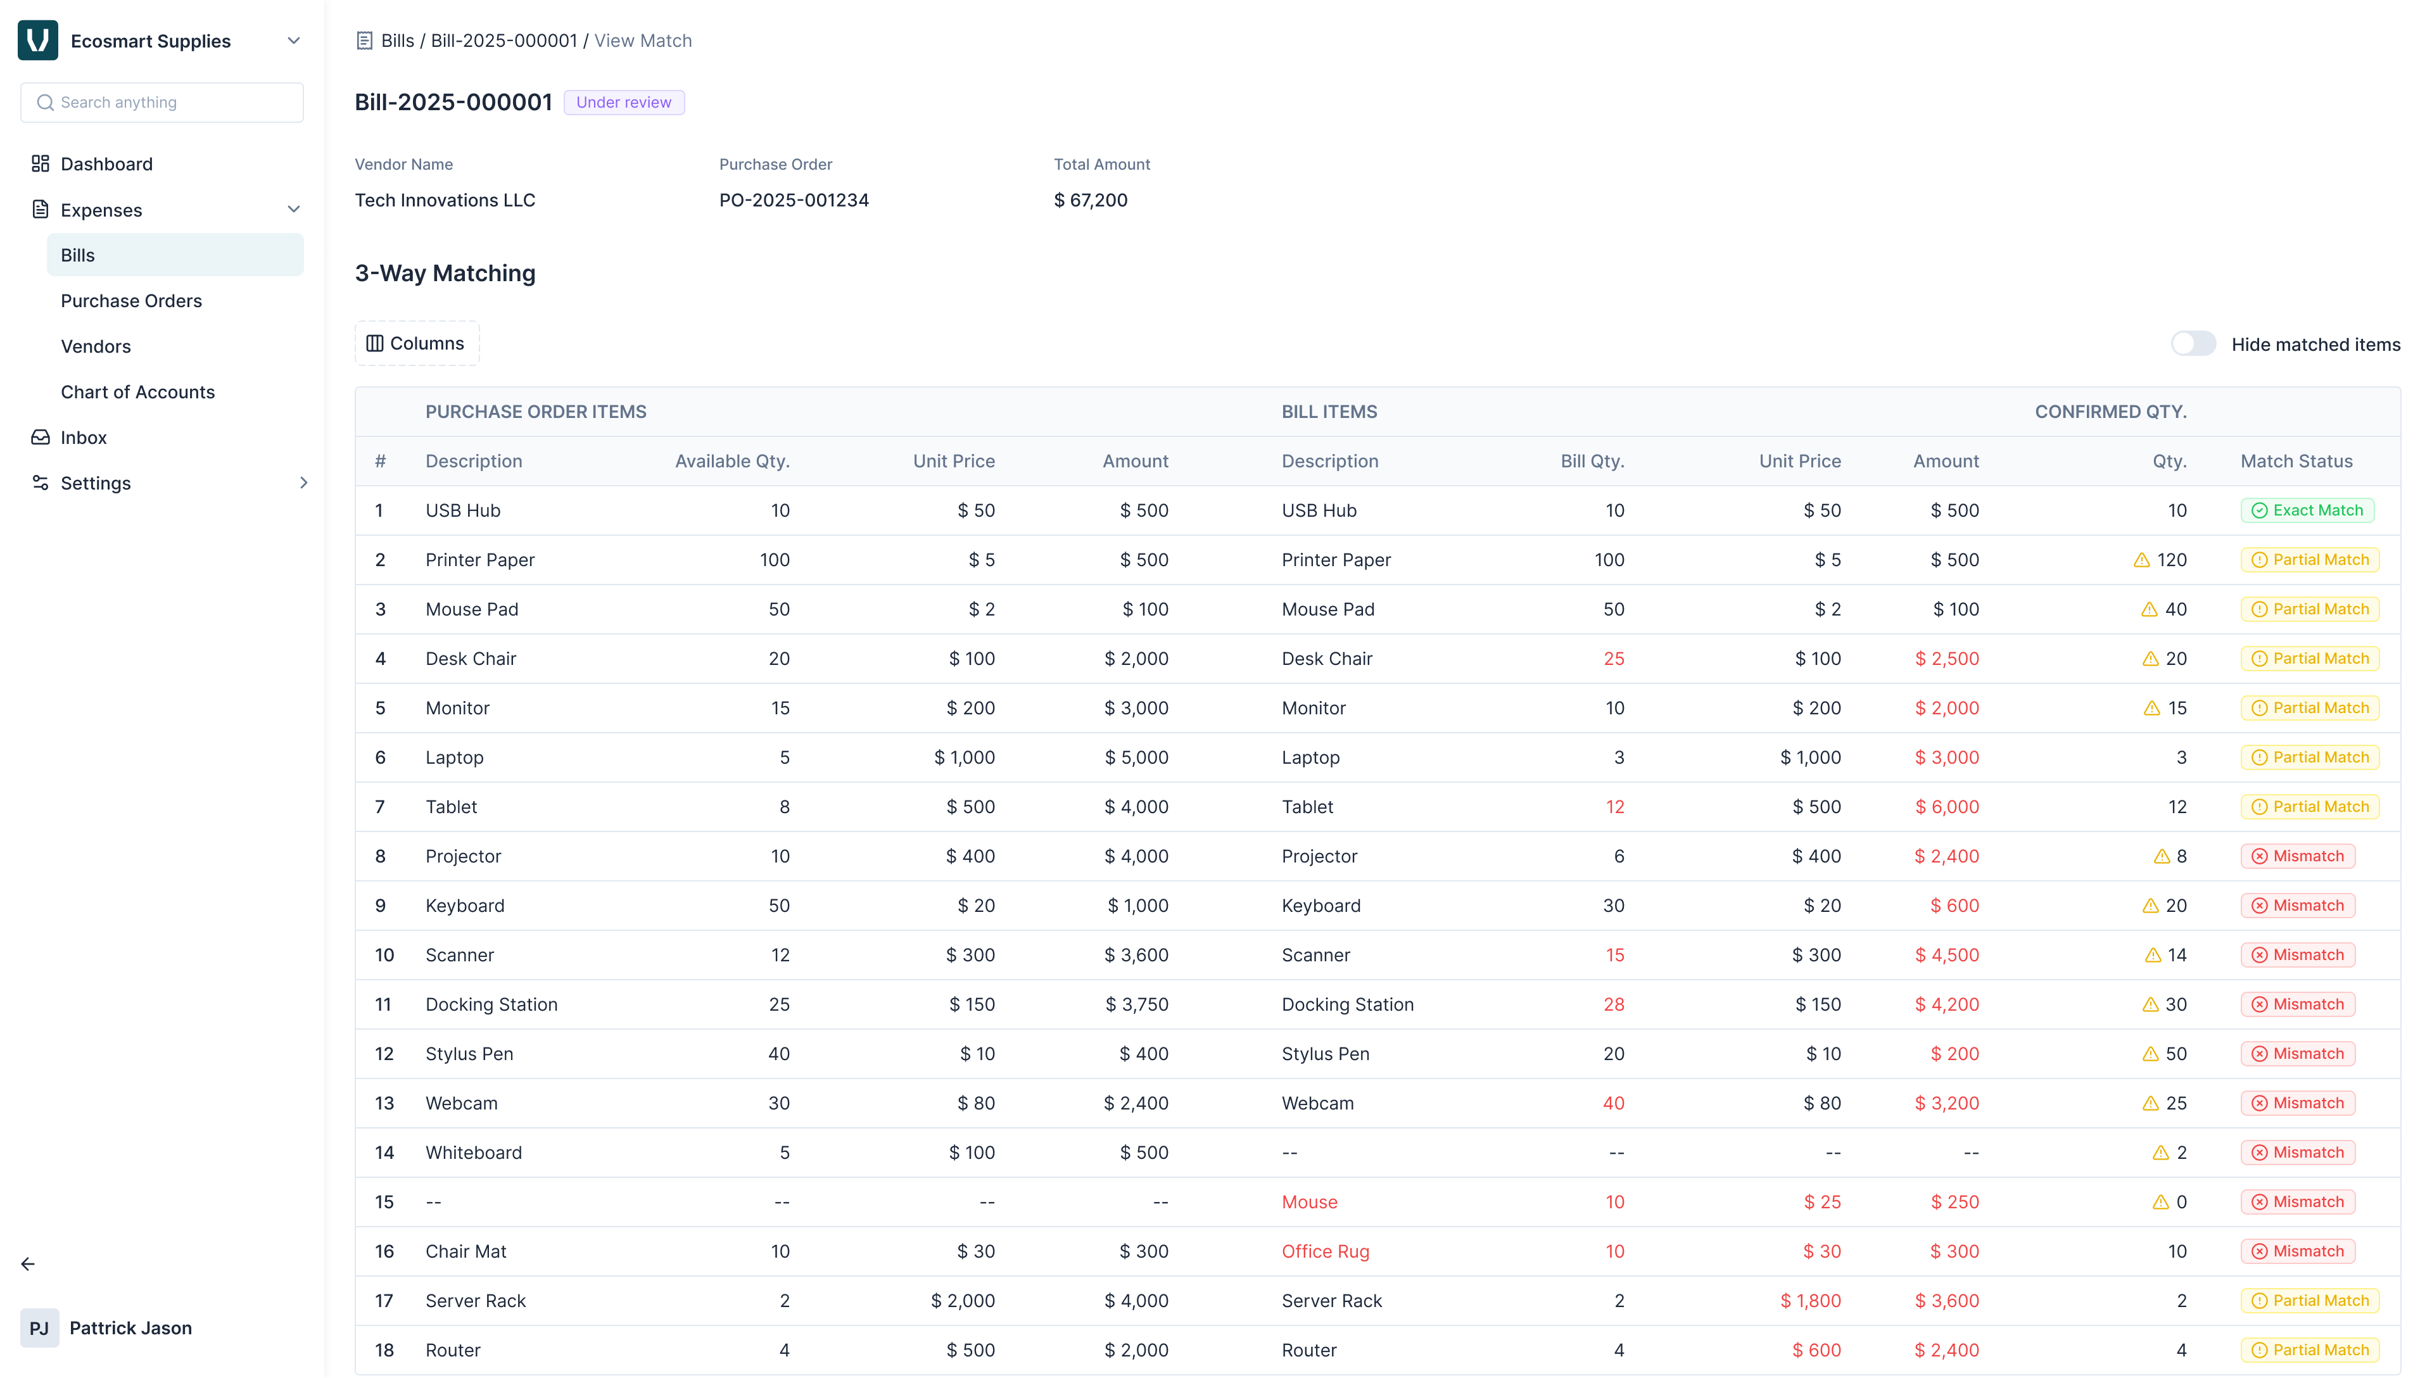Open the Ecosmart Supplies company dropdown
Screen dimensions: 2432x1378
(x=293, y=41)
